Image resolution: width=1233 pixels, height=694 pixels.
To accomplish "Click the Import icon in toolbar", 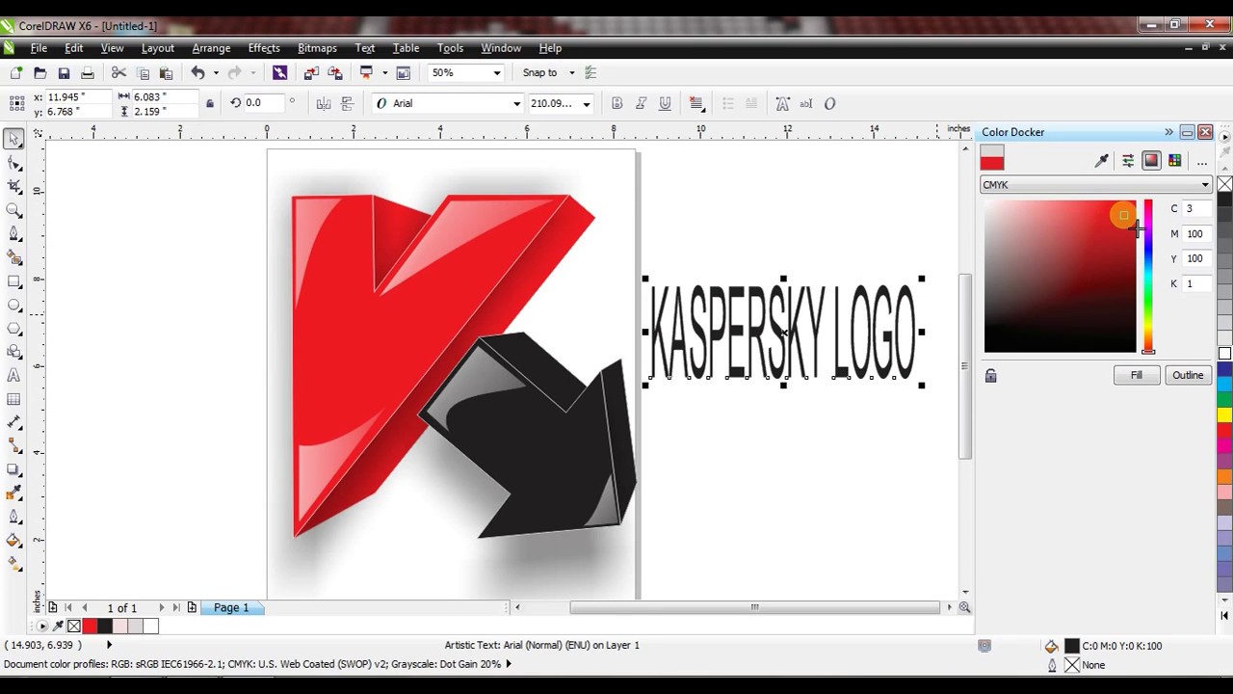I will tap(311, 72).
